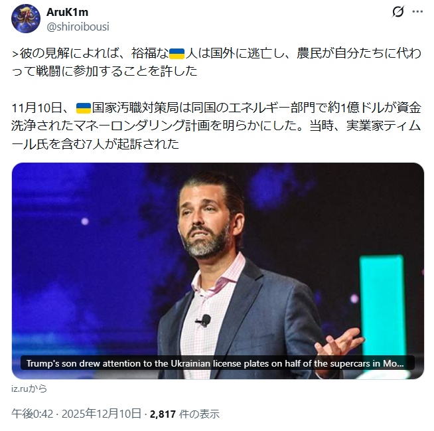
Task: Click the 2025年12月10日 date text
Action: (102, 414)
